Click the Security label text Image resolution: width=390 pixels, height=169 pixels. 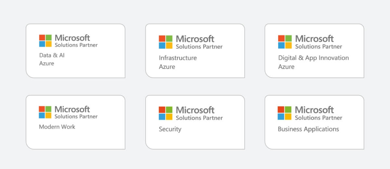coord(170,129)
